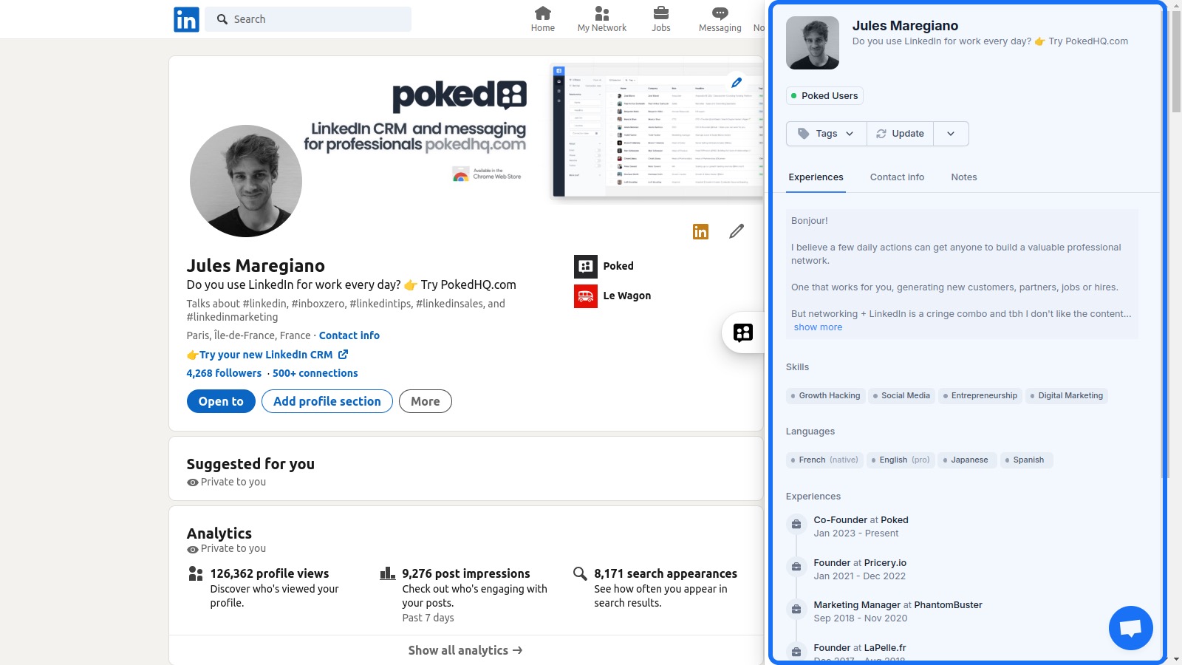Click the Update button in Poked panel
Viewport: 1182px width, 665px height.
click(900, 134)
